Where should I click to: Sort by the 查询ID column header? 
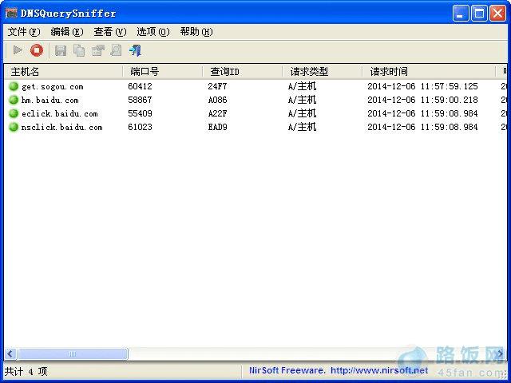(x=243, y=71)
